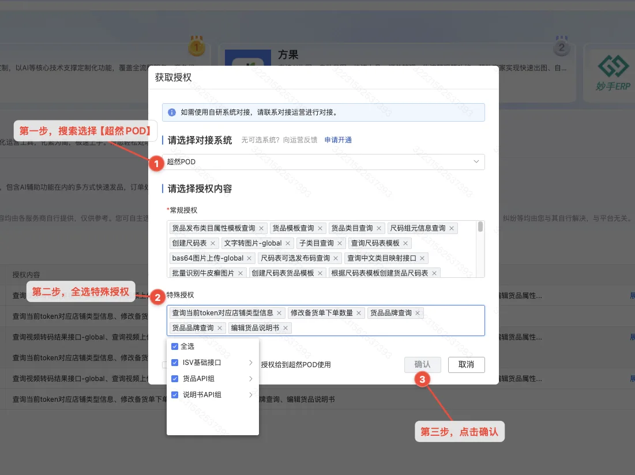
Task: Focus the 特殊授权 selection field
Action: (x=326, y=321)
